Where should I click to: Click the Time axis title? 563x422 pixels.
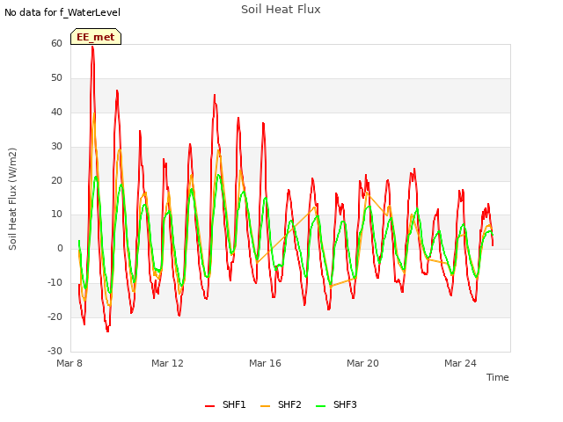498,377
